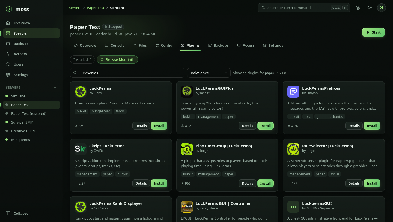Click the LuckPermsPrefixes chat bubble icon

[293, 92]
